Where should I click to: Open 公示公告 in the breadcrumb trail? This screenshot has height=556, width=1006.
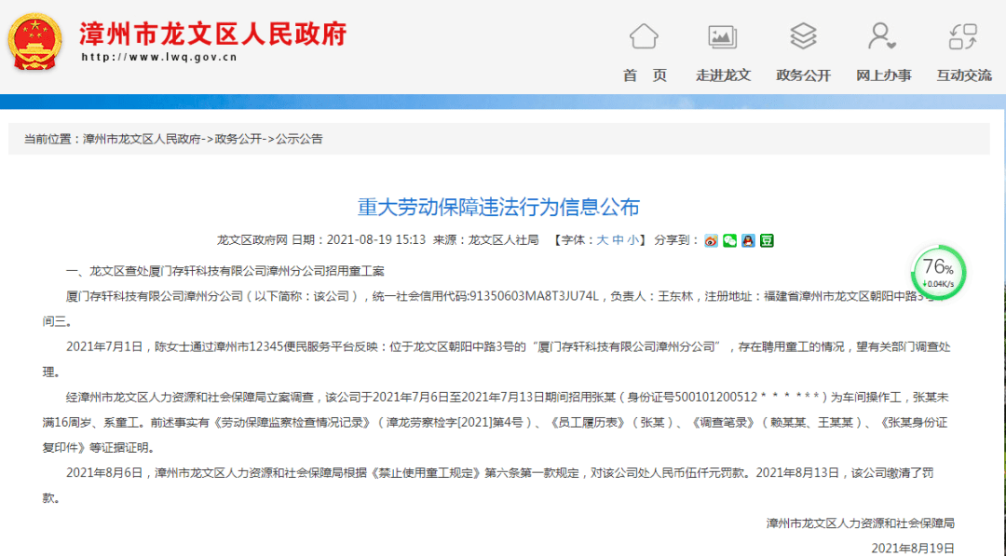pyautogui.click(x=299, y=139)
